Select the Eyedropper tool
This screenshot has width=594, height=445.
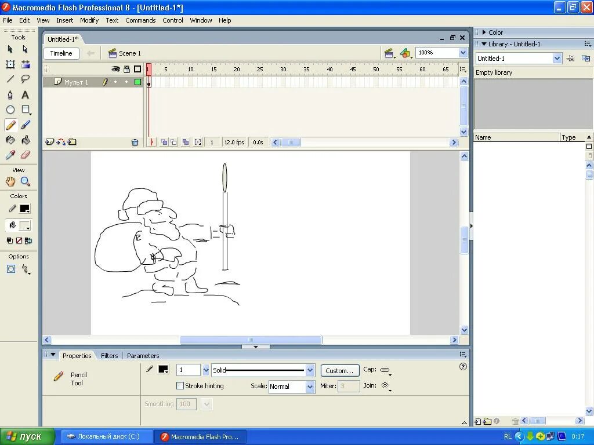pos(10,155)
